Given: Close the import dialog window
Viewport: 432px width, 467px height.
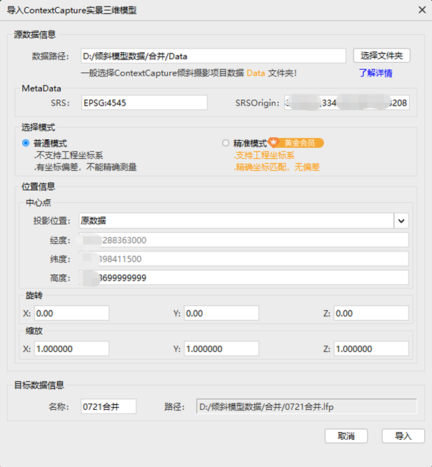Looking at the screenshot, I should 422,10.
